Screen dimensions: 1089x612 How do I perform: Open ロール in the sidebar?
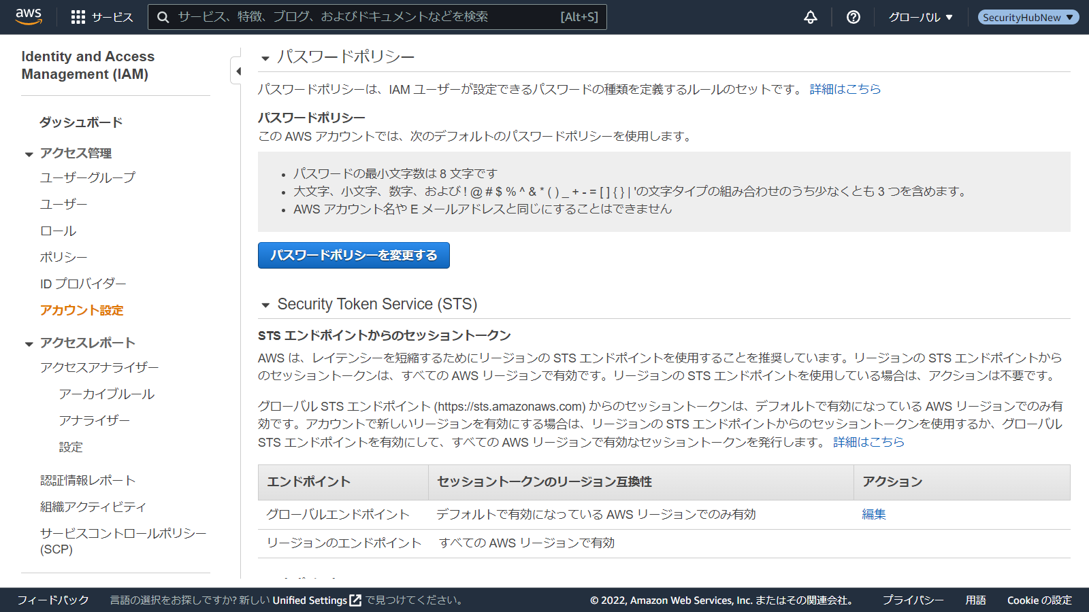point(59,231)
